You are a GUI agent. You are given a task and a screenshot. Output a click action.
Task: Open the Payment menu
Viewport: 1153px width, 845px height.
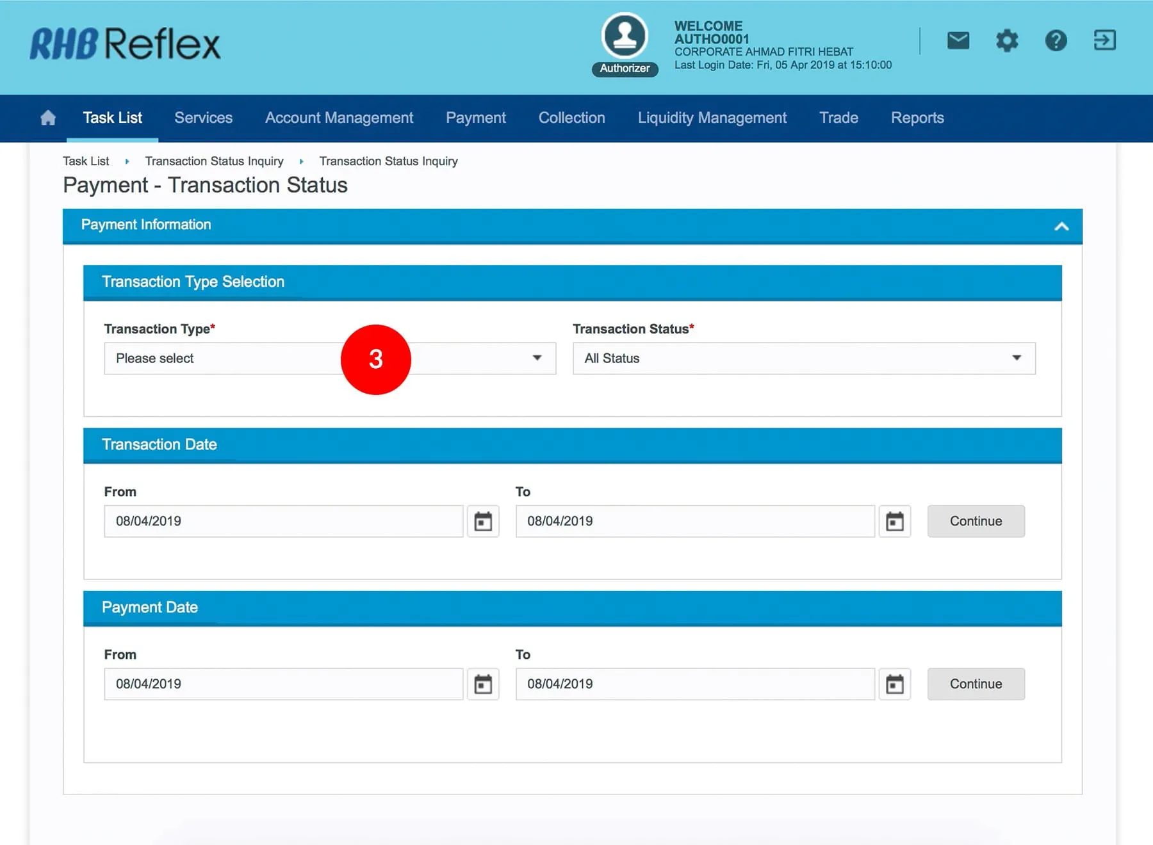475,118
